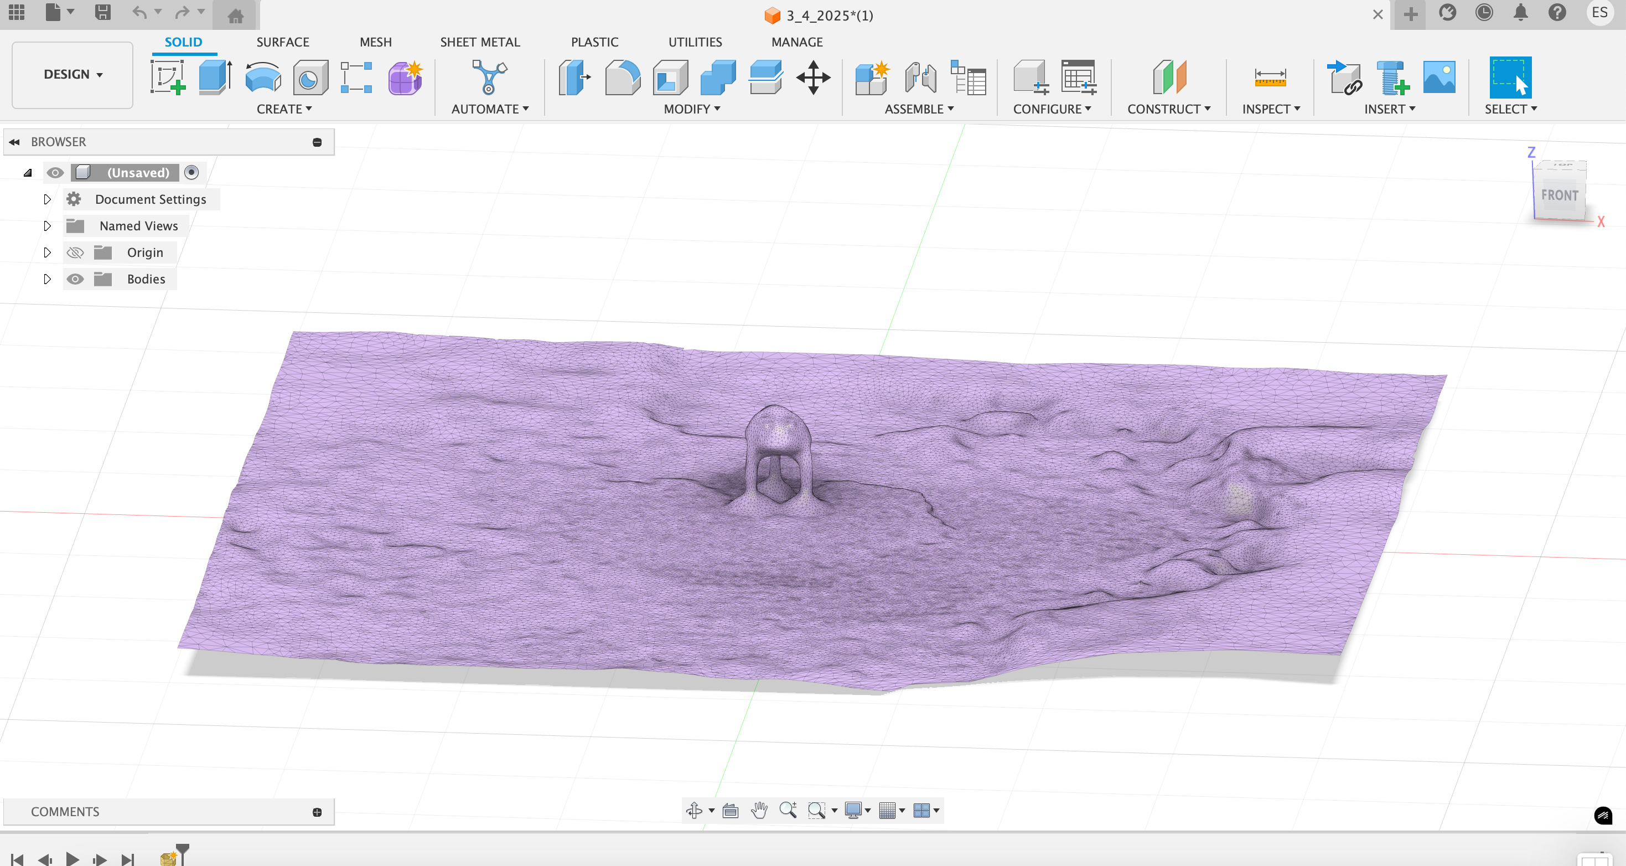Hide the Bodies folder
This screenshot has height=866, width=1626.
tap(75, 279)
